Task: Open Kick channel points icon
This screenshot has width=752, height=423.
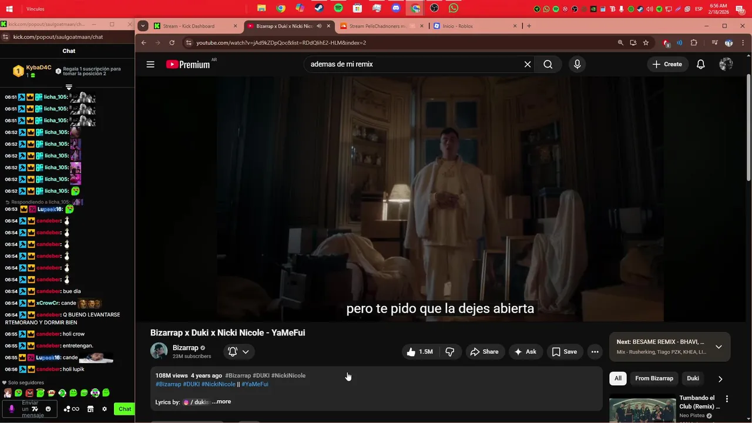Action: (71, 409)
